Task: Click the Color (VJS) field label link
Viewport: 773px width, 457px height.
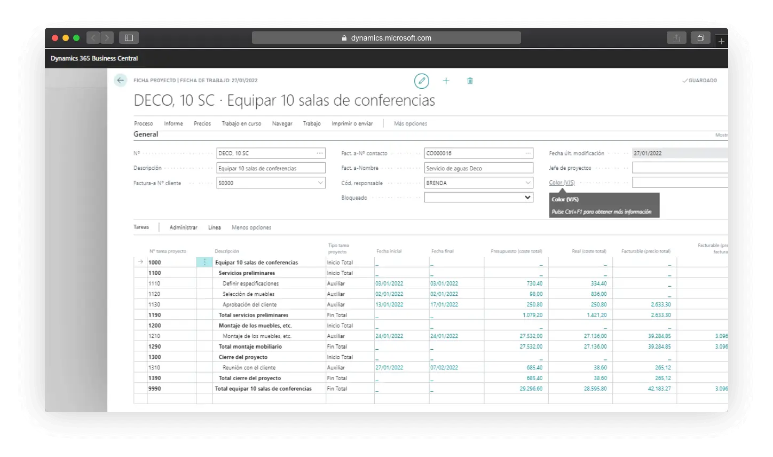Action: coord(562,183)
